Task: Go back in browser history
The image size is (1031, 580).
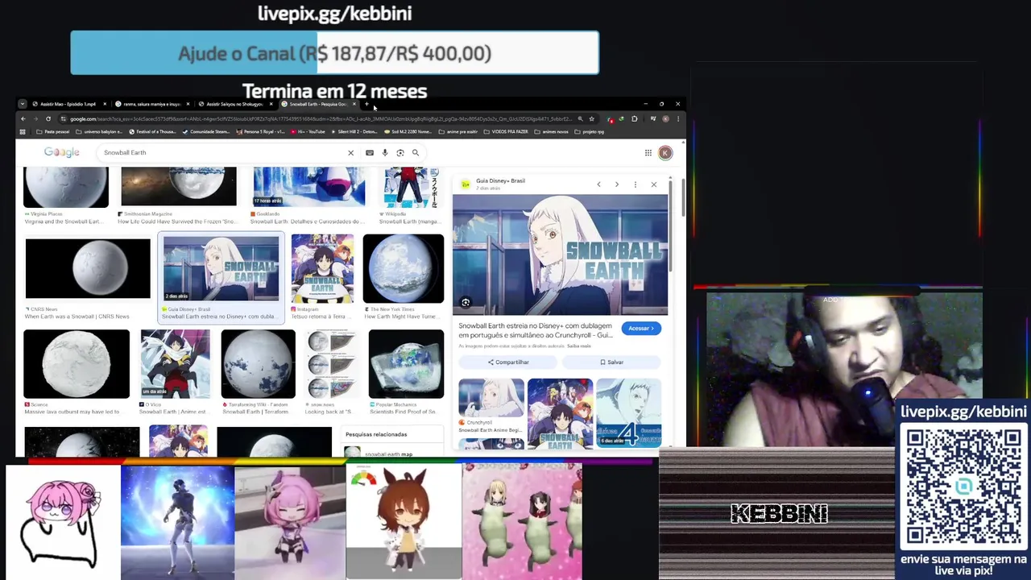Action: tap(23, 119)
